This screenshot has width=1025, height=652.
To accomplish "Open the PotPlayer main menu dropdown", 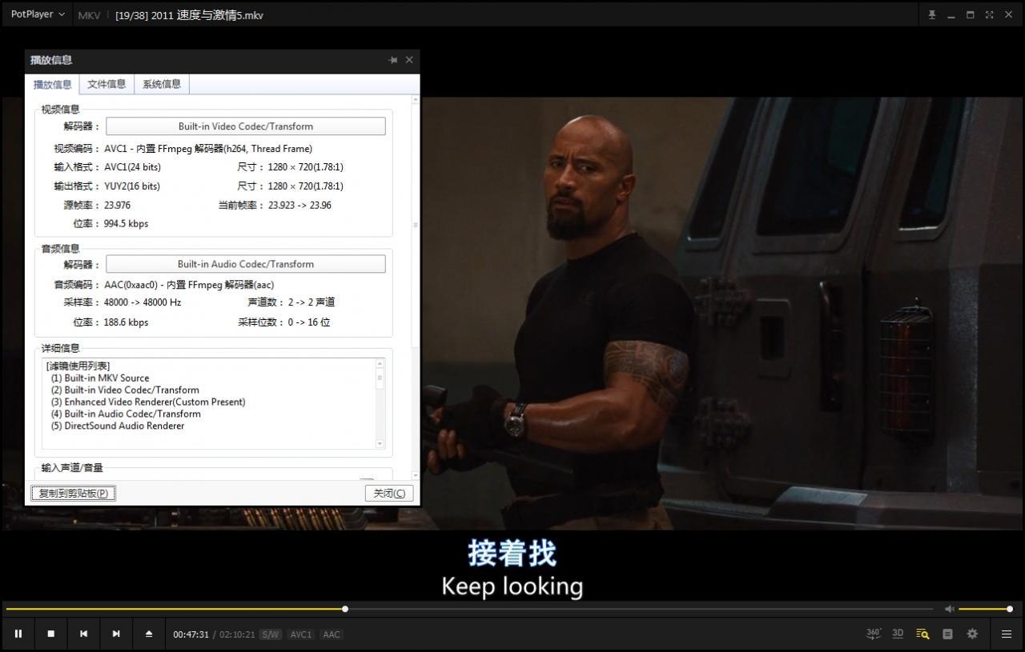I will 38,14.
